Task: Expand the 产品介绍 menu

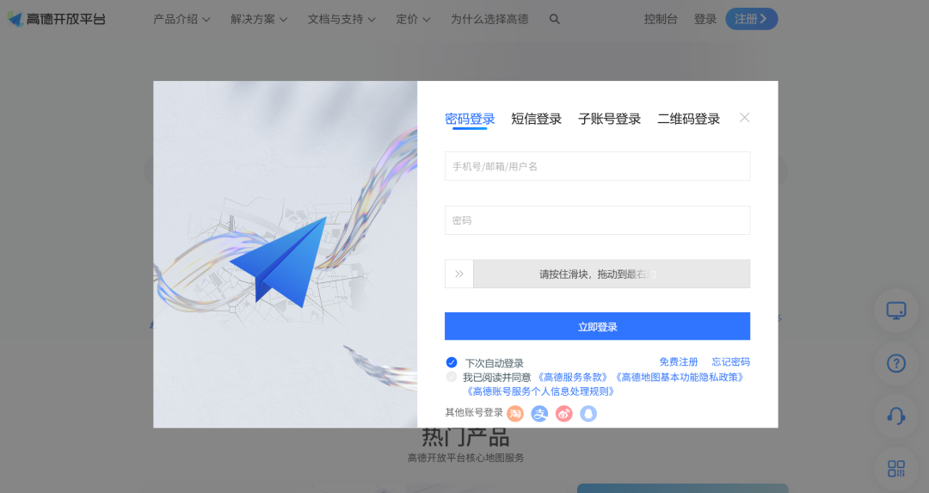Action: point(181,19)
